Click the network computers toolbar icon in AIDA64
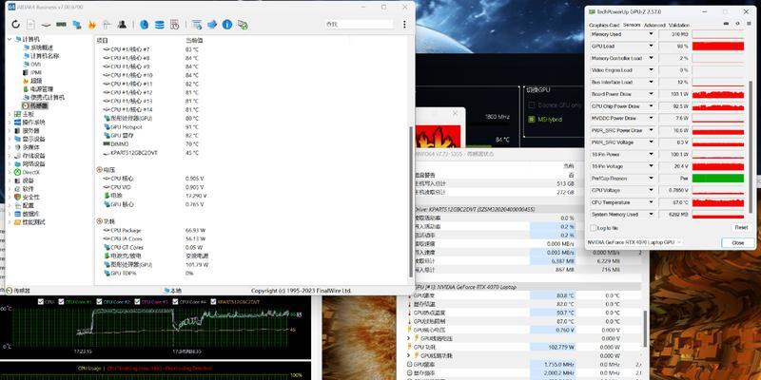The height and width of the screenshot is (380, 761). [x=77, y=25]
